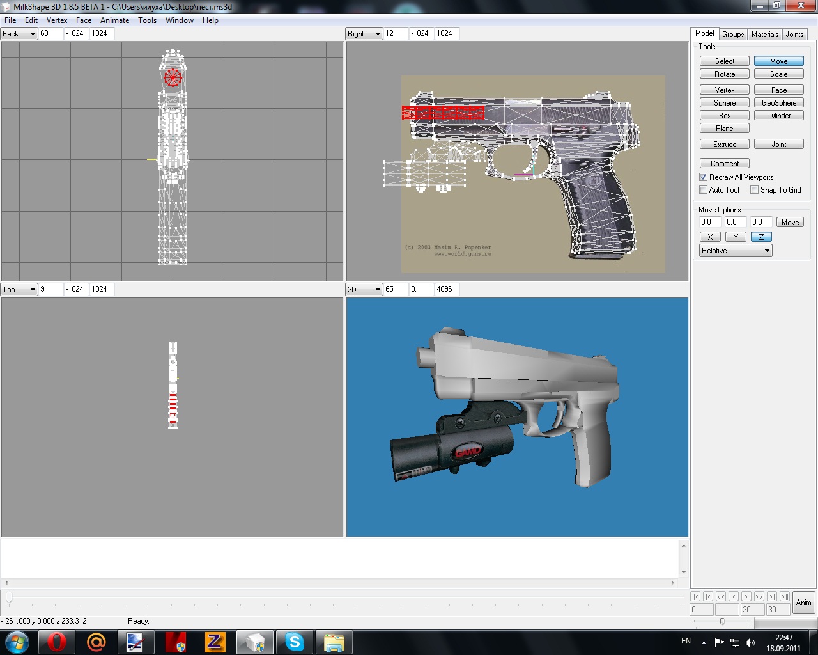818x655 pixels.
Task: Choose the GeoSphere primitive tool
Action: point(778,103)
